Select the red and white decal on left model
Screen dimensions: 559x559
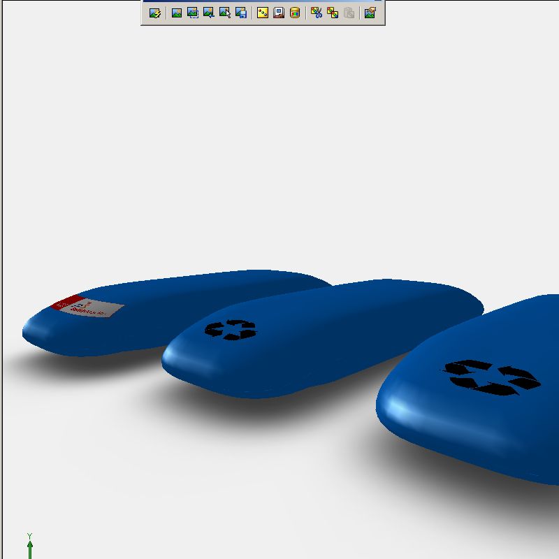click(87, 306)
